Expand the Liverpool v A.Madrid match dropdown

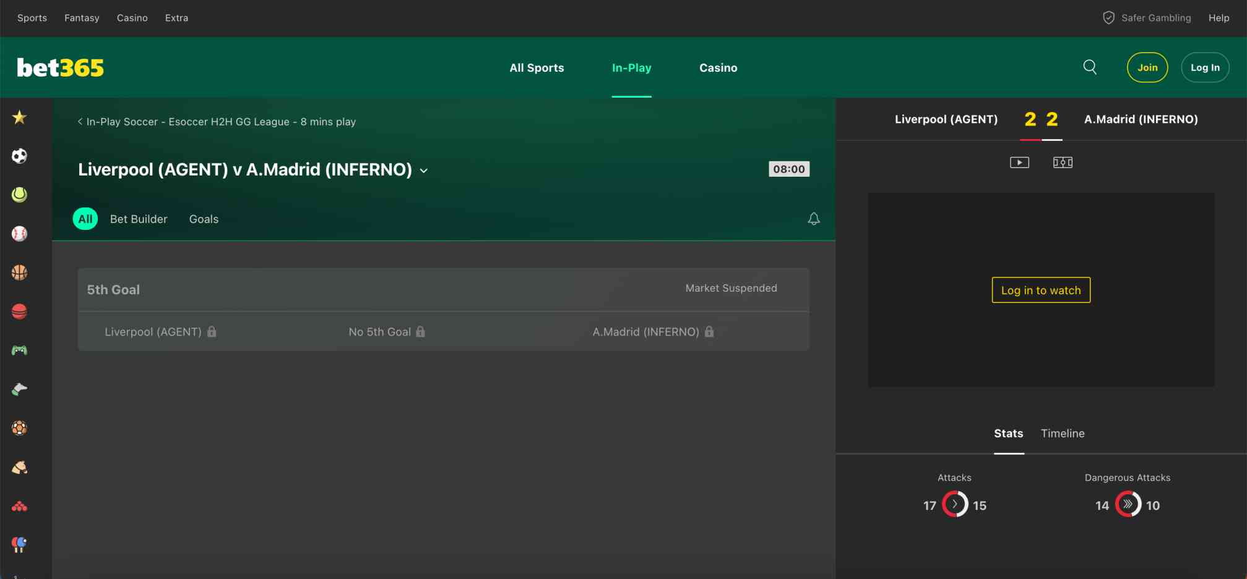pos(424,170)
